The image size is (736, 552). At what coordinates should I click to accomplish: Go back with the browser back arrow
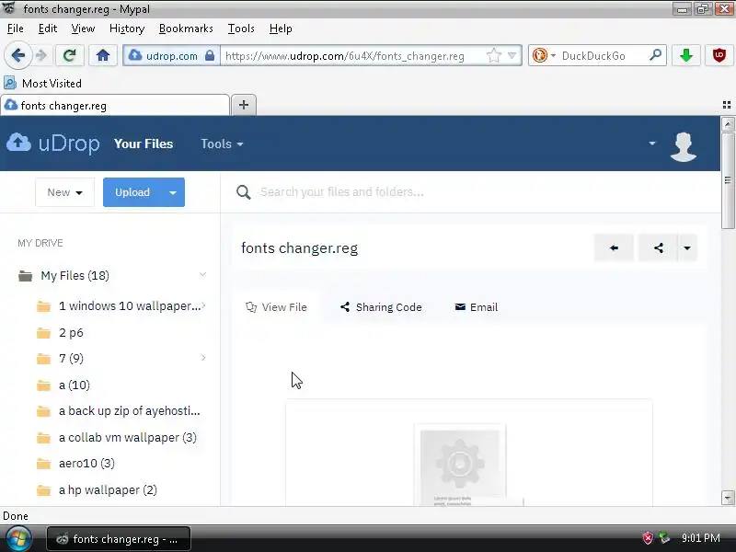point(17,56)
